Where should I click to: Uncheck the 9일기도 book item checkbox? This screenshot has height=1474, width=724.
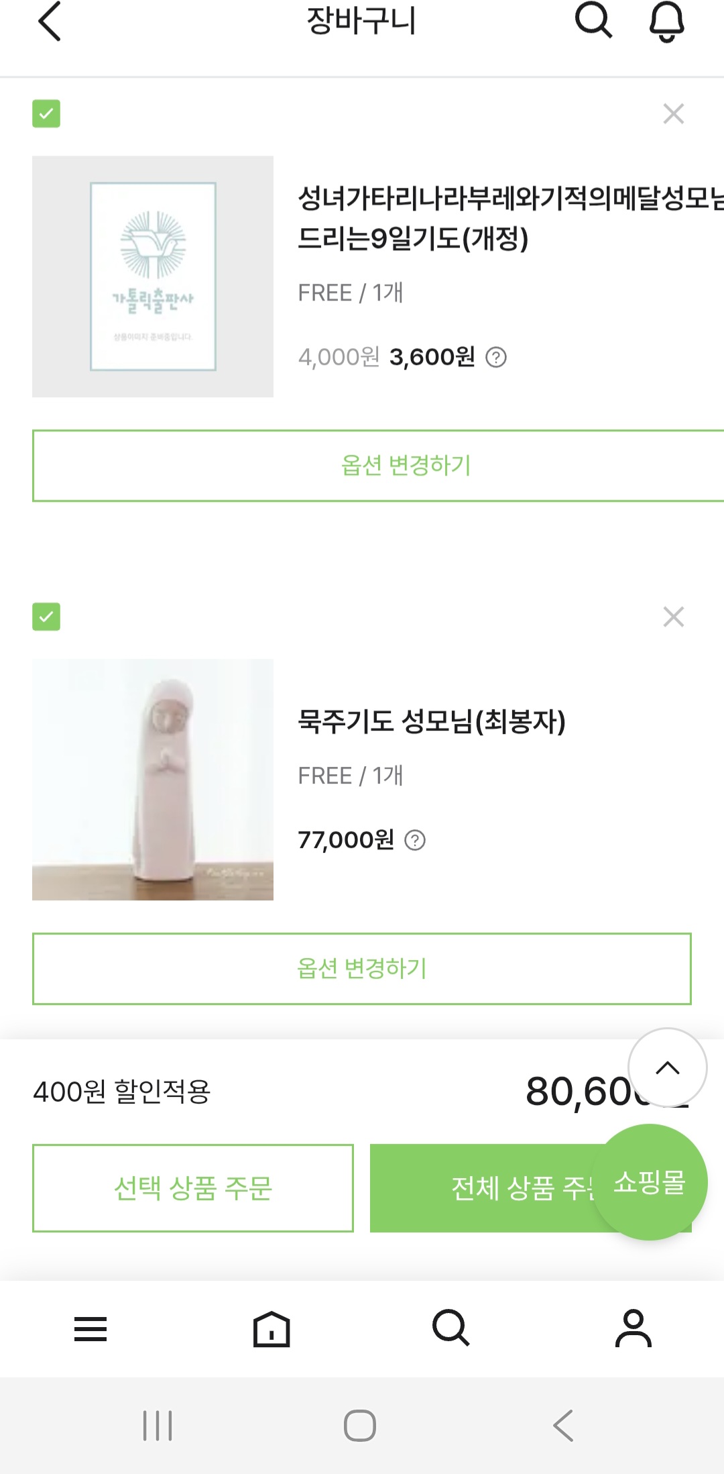(46, 114)
